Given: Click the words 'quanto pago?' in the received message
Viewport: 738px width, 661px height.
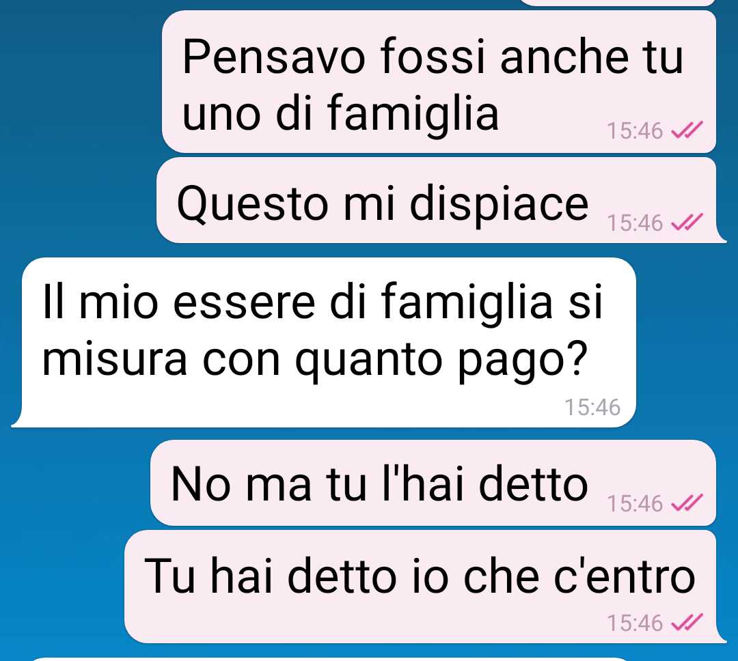Looking at the screenshot, I should 441,361.
